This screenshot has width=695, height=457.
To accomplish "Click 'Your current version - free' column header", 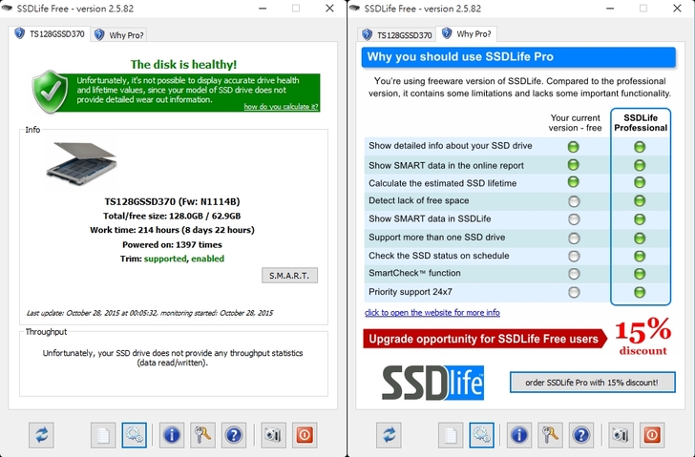I will (575, 123).
